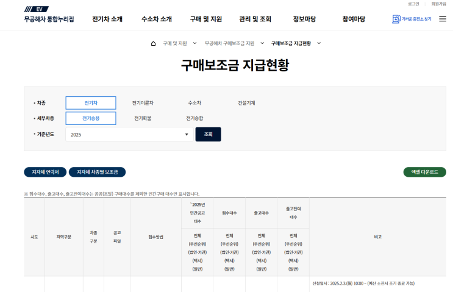
Task: Select 수소차 vehicle type option
Action: pyautogui.click(x=194, y=103)
